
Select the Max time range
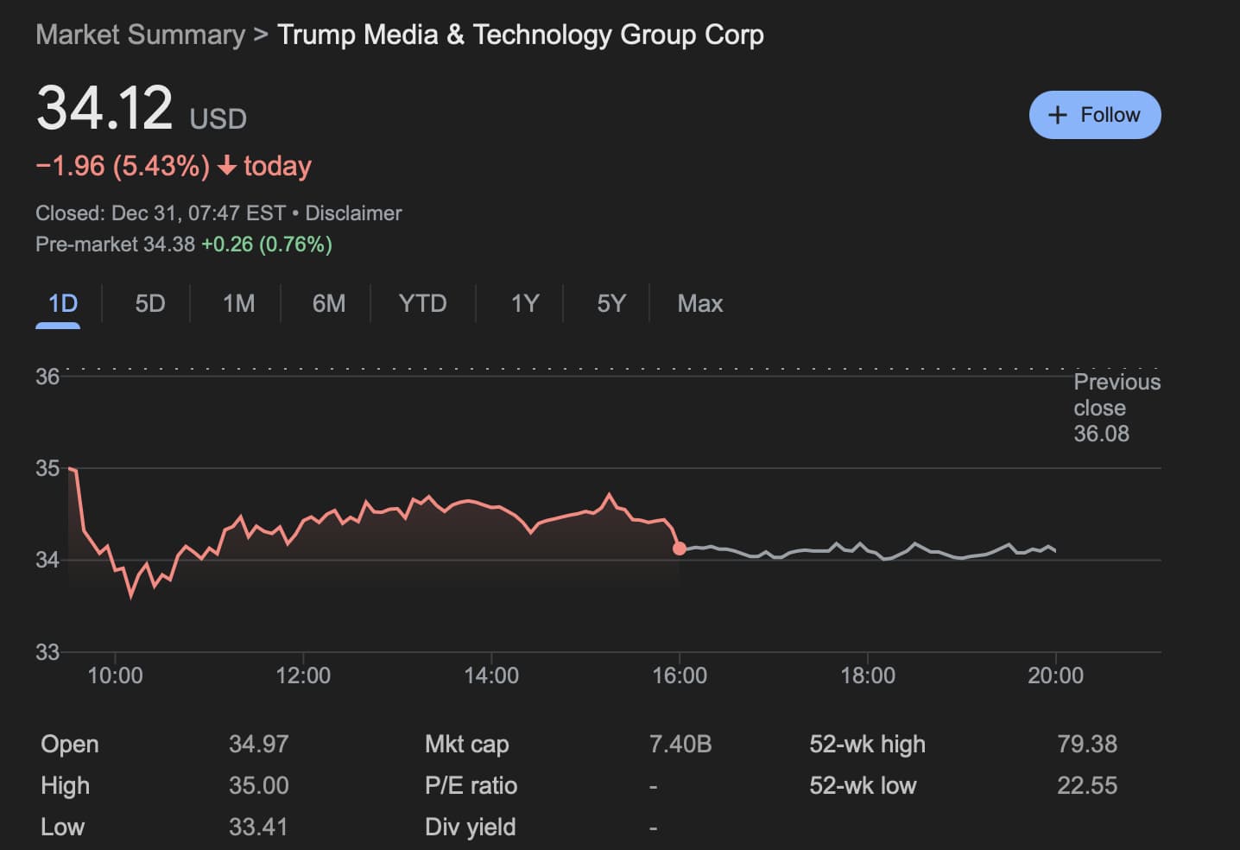700,304
